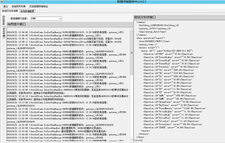Image resolution: width=225 pixels, height=143 pixels.
Task: Click the gateway_id TC1 XML line
Action: [x=155, y=29]
